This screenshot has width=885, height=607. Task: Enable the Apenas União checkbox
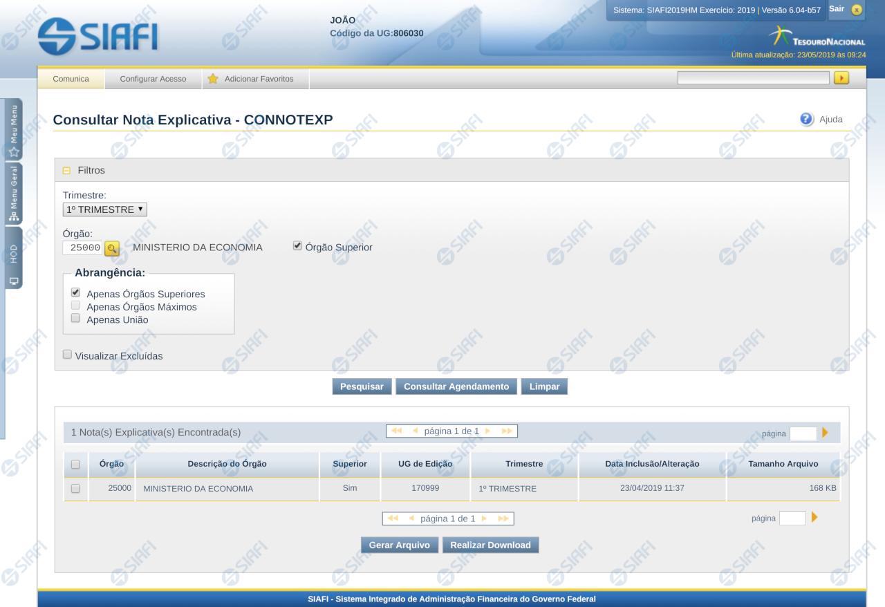(75, 319)
